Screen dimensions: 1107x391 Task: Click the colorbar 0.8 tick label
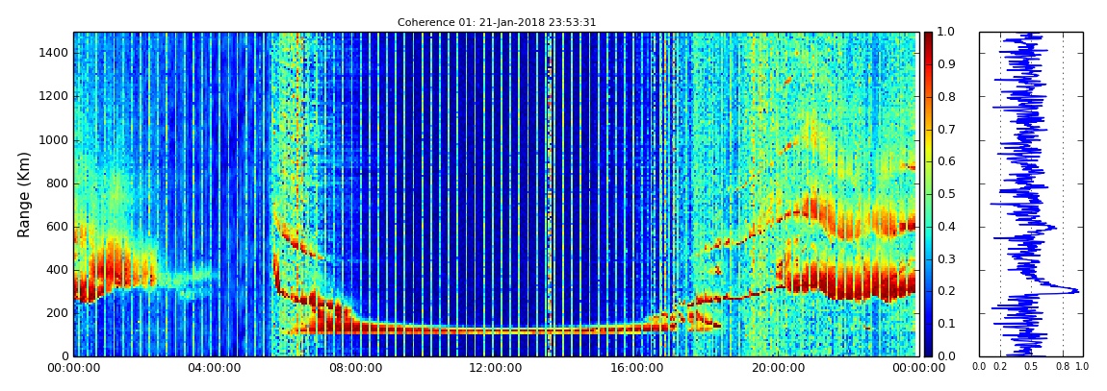click(x=944, y=96)
